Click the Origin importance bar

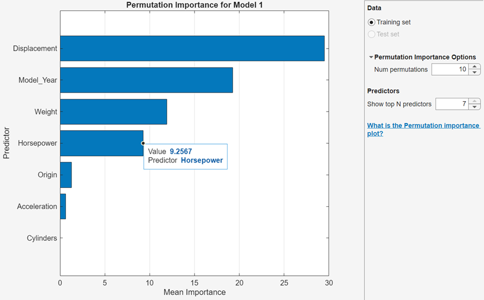click(66, 175)
